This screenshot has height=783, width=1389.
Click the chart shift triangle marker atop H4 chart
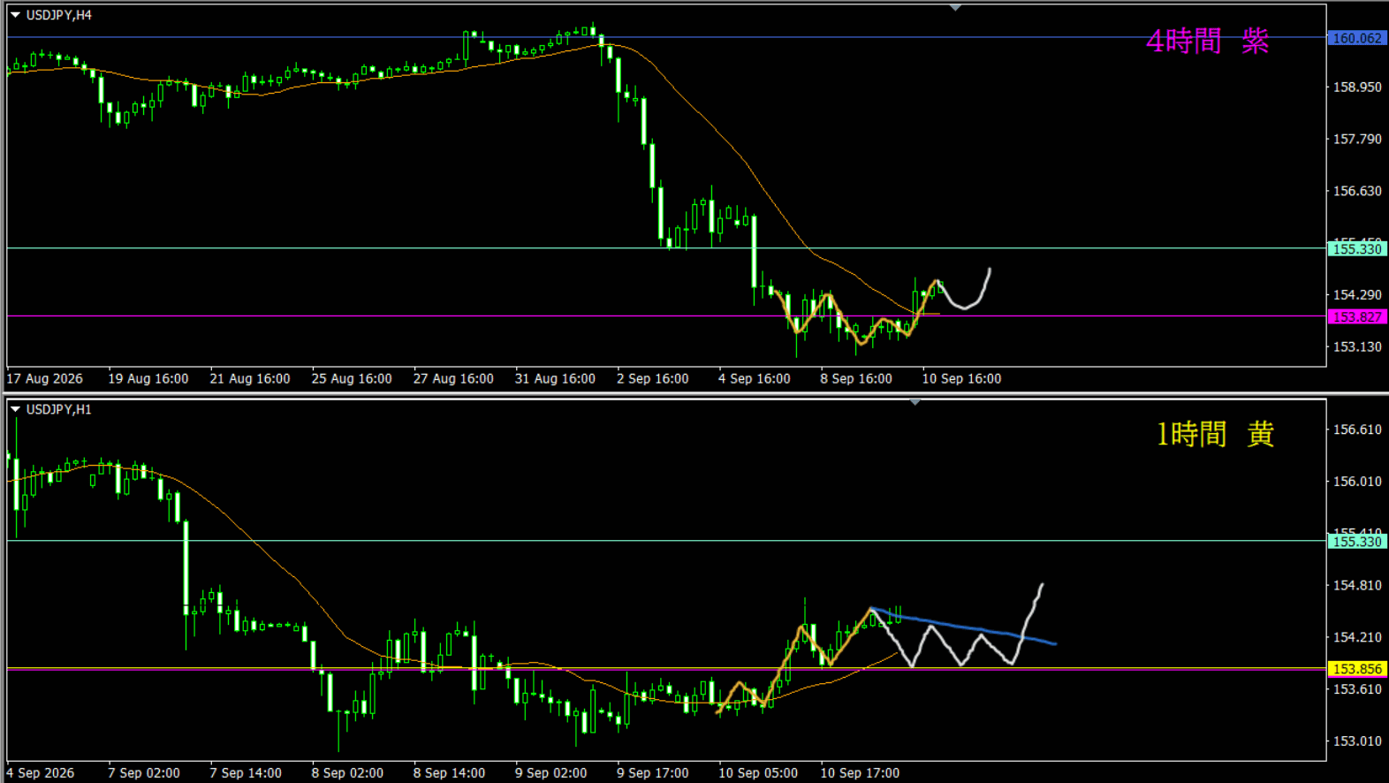click(x=955, y=7)
